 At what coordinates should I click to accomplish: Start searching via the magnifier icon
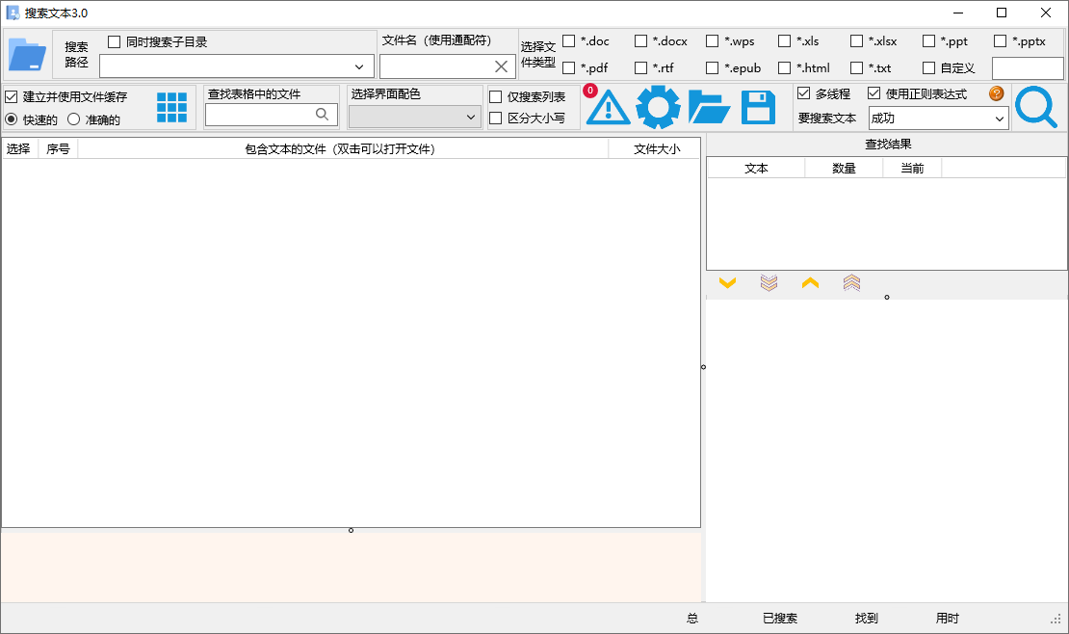pos(1036,107)
